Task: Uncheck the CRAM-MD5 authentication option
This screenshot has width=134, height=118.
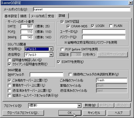Action: [68, 26]
